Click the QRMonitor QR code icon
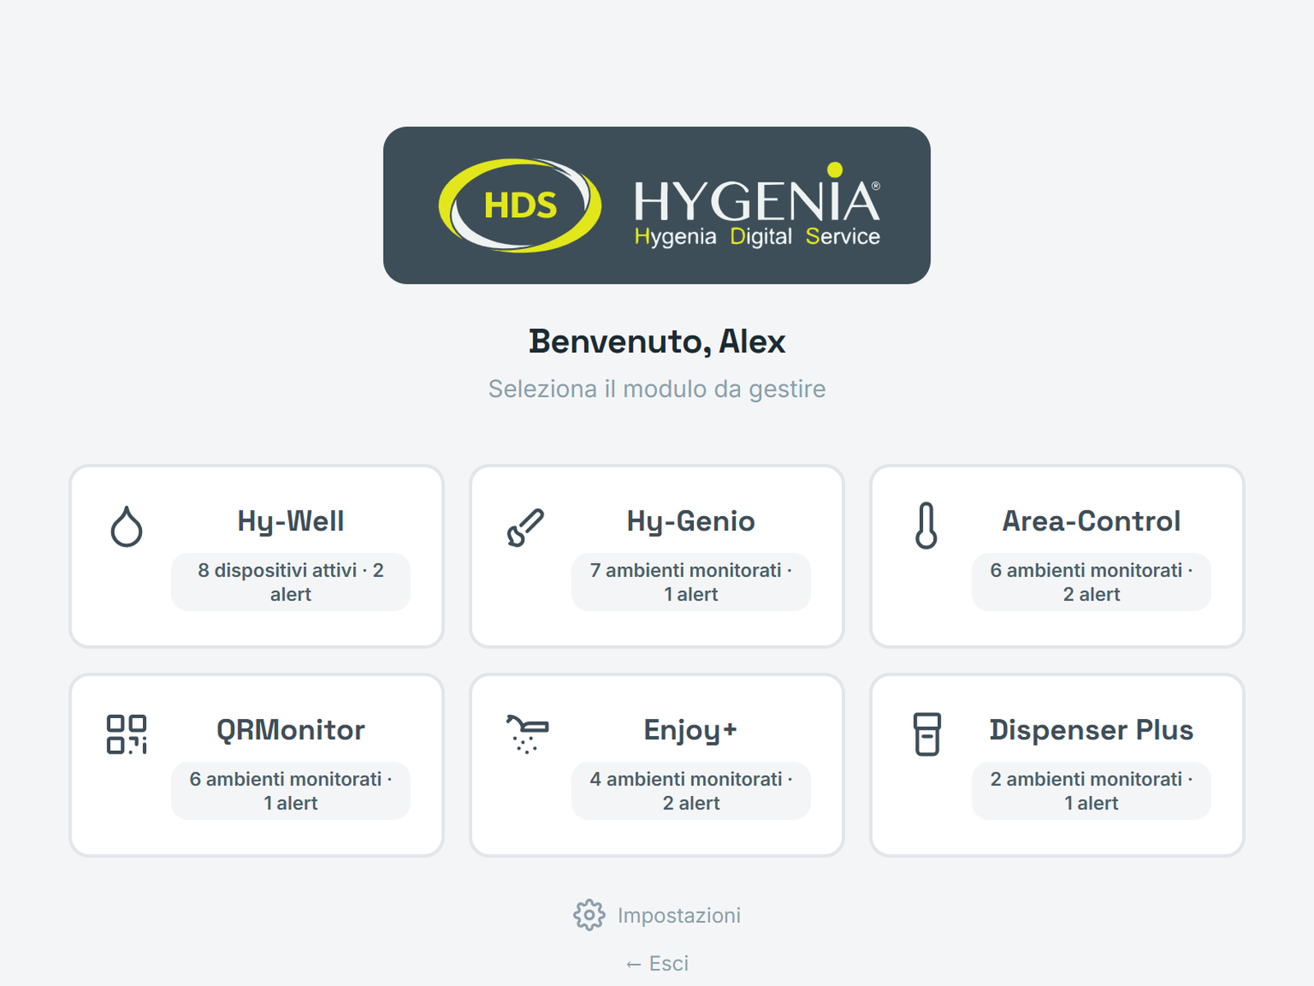This screenshot has height=986, width=1314. coord(126,735)
